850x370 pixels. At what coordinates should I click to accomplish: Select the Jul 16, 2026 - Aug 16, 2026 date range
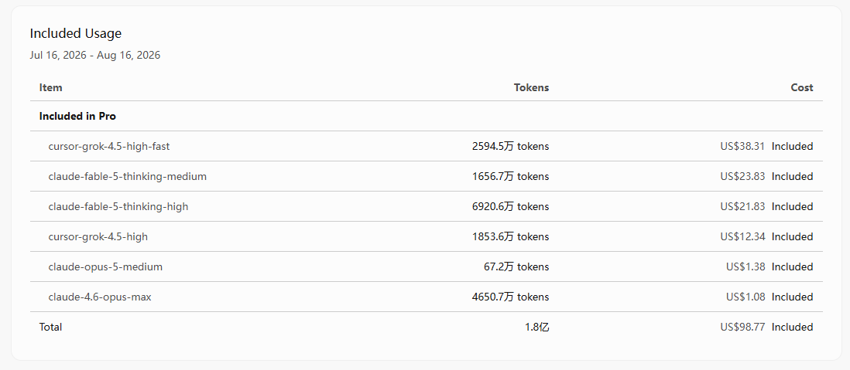95,55
